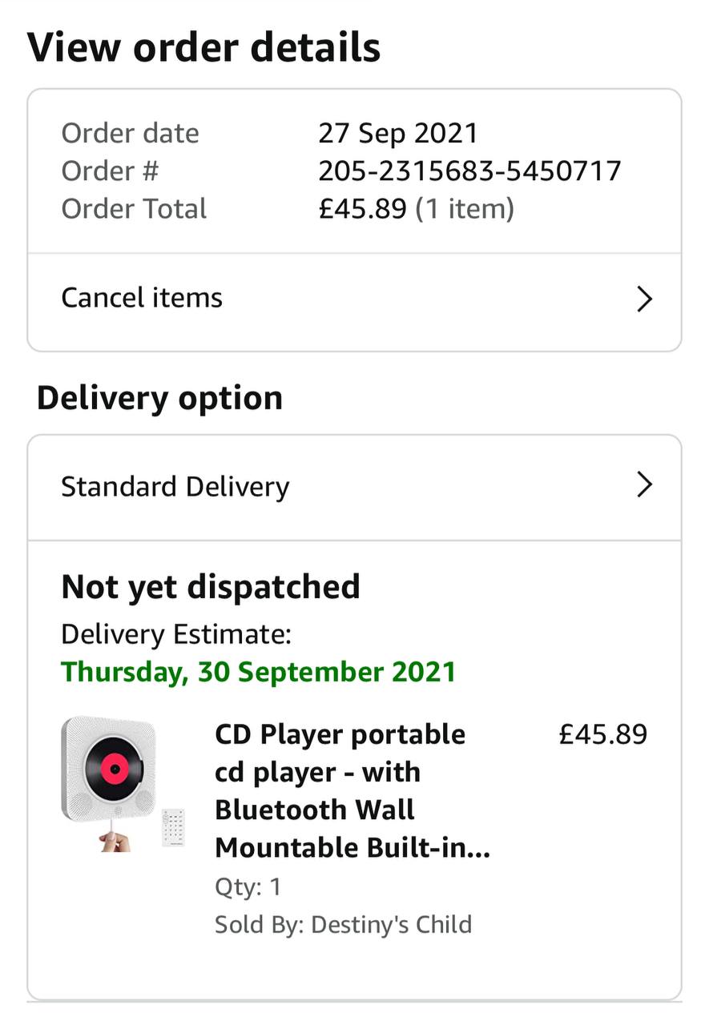This screenshot has width=709, height=1025.
Task: Tap the CD player product thumbnail
Action: (119, 783)
